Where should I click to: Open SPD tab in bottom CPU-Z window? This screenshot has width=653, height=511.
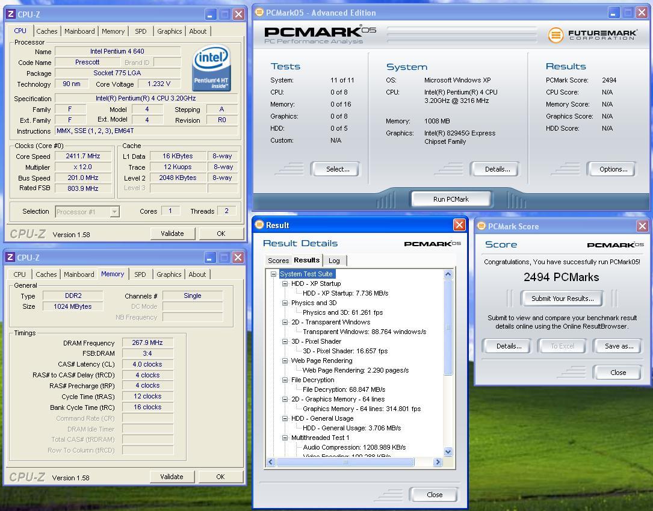pyautogui.click(x=140, y=274)
